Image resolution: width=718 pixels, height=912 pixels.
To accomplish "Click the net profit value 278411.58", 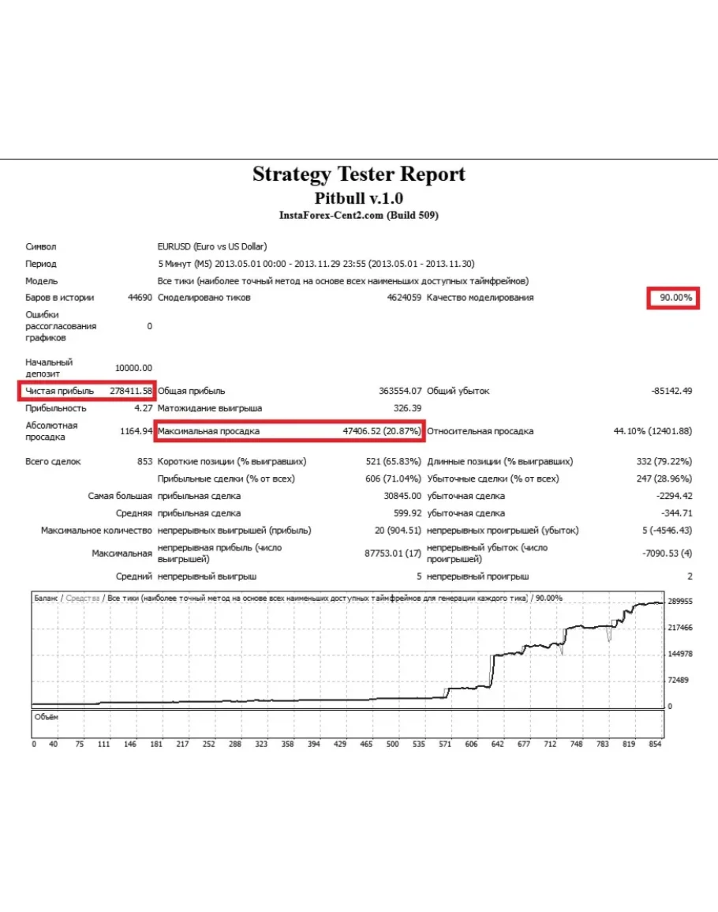I will [x=130, y=391].
